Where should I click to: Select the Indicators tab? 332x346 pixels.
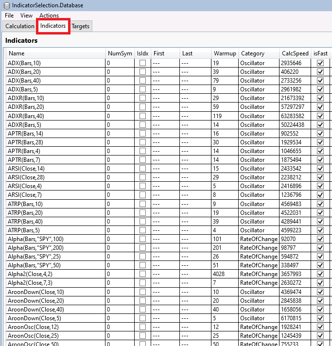(x=53, y=26)
